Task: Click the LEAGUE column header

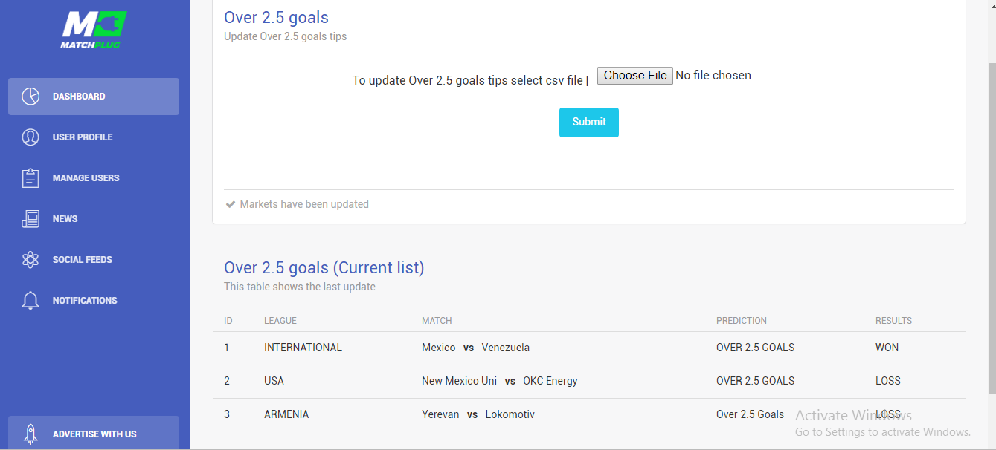Action: coord(280,321)
